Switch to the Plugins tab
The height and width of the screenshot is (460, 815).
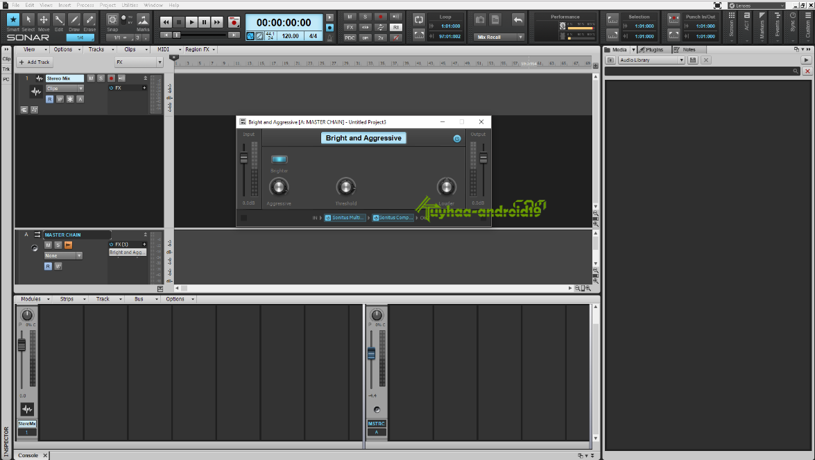pyautogui.click(x=653, y=50)
